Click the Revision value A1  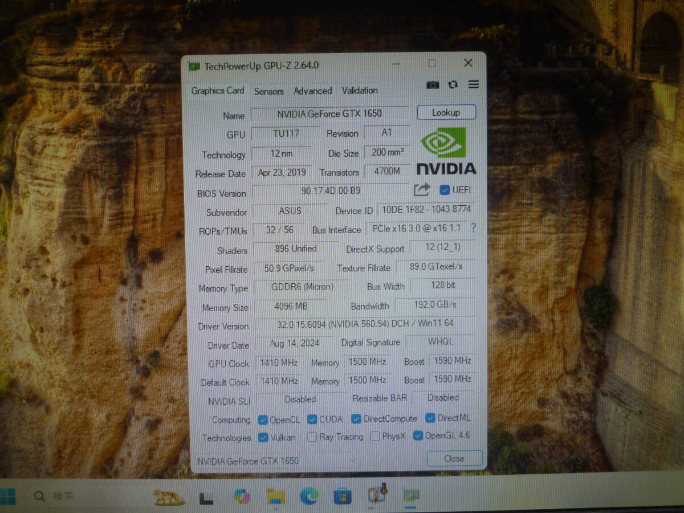386,132
